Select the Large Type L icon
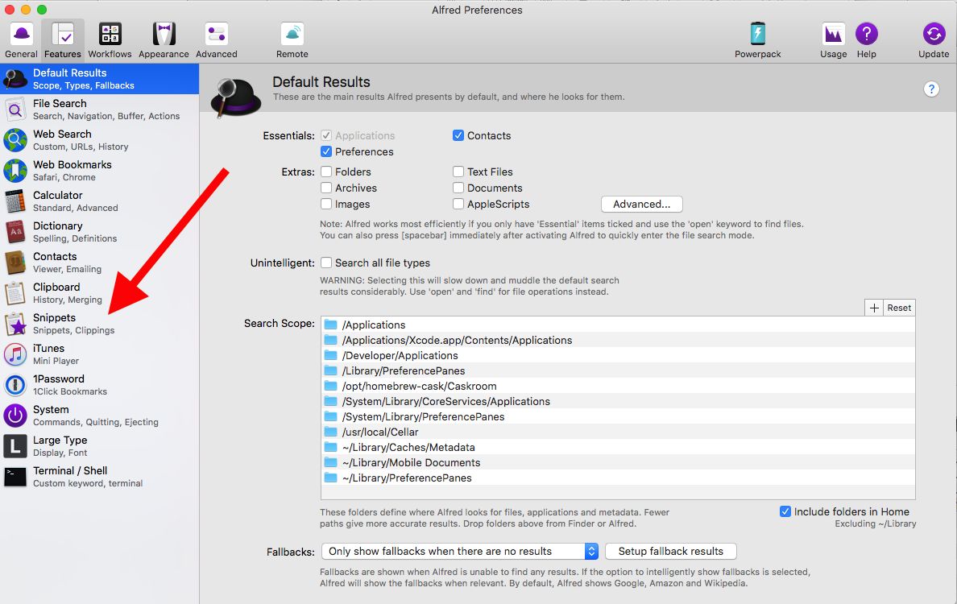This screenshot has height=604, width=957. click(15, 446)
